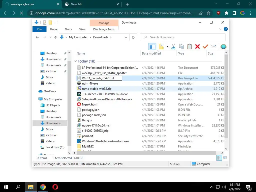Switch to the New Tab Chrome tab
The height and width of the screenshot is (192, 256).
91,4
